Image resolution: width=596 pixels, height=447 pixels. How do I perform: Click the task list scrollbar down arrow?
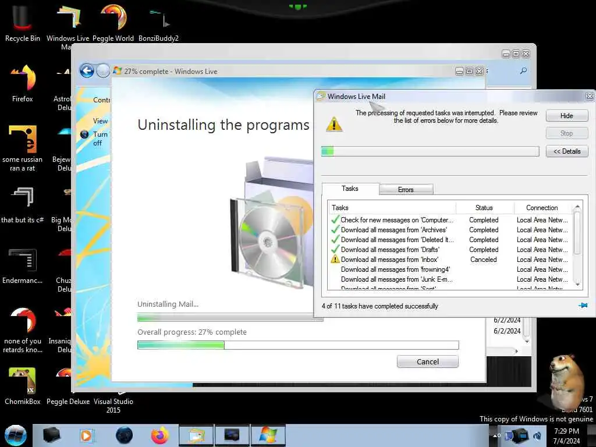[577, 284]
